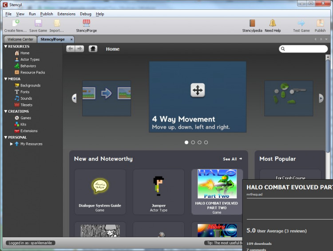Open the left carousel background-swap thumbnail
Image resolution: width=333 pixels, height=251 pixels.
(107, 98)
